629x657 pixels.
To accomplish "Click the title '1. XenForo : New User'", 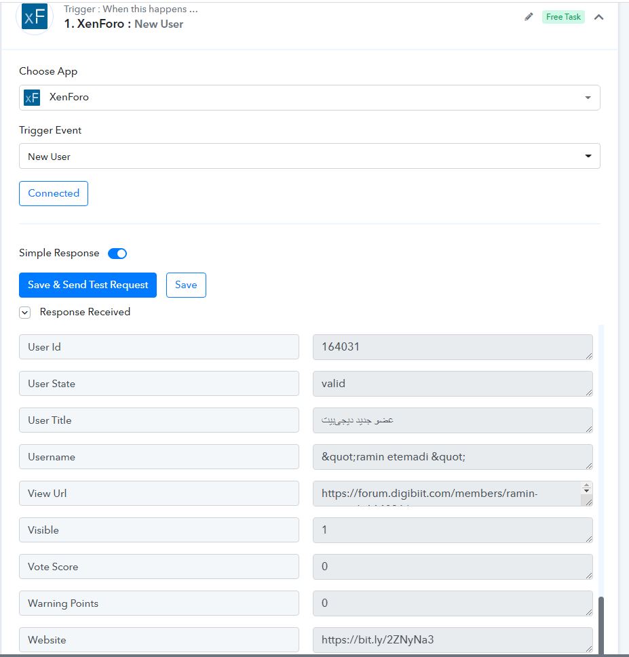I will (x=123, y=24).
